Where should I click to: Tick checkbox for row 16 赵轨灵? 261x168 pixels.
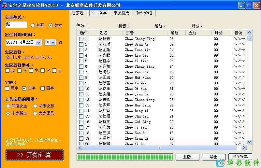tap(81, 122)
